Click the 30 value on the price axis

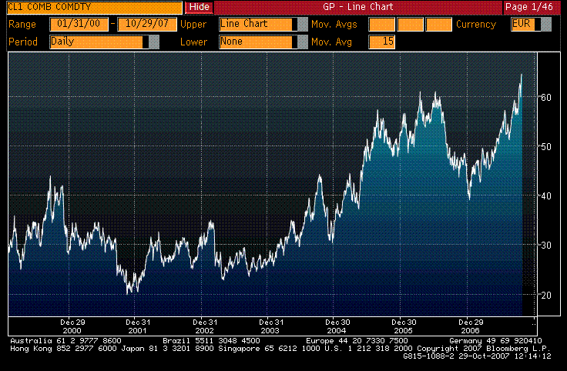(x=546, y=246)
